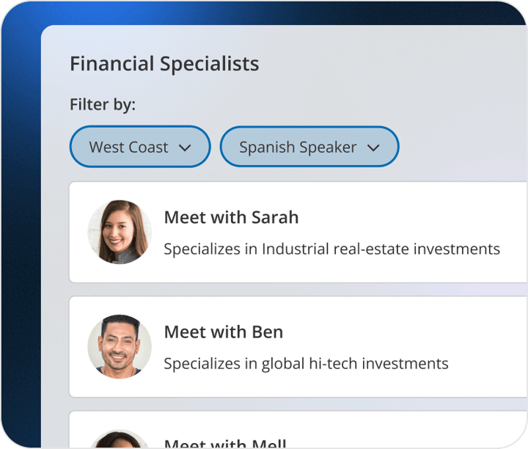The image size is (528, 449).
Task: Click Sarah's industrial real-estate specialization text
Action: tap(331, 249)
